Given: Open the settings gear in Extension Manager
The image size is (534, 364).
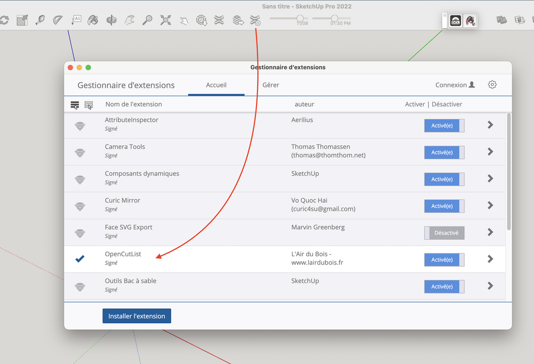Looking at the screenshot, I should pyautogui.click(x=492, y=85).
